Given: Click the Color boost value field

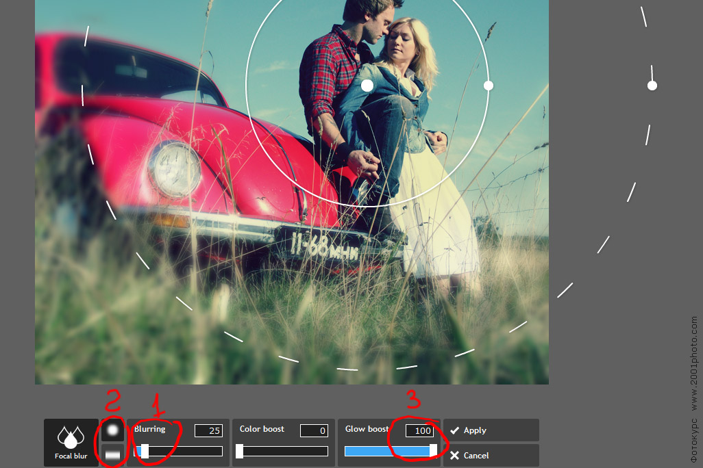Looking at the screenshot, I should coord(314,431).
